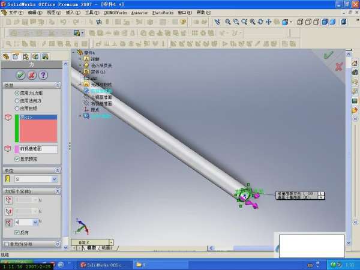Expand the 注解 tree node
The height and width of the screenshot is (270, 360).
[80, 59]
